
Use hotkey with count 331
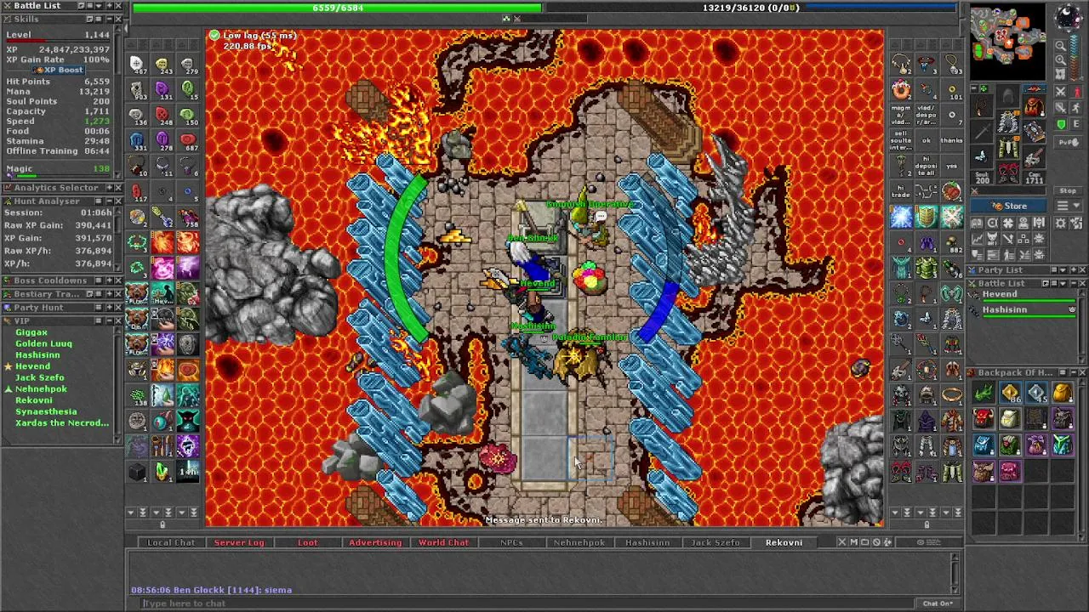click(136, 141)
